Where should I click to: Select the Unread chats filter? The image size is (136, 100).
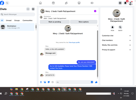tap(9, 20)
